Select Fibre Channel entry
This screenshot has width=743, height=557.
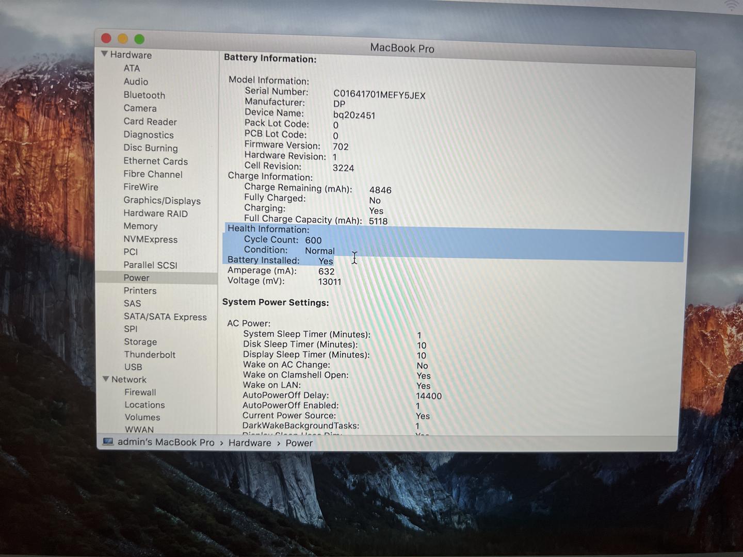pyautogui.click(x=153, y=174)
